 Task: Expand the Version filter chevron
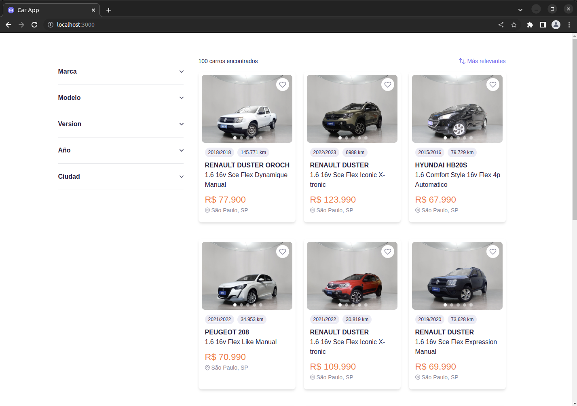pyautogui.click(x=182, y=124)
